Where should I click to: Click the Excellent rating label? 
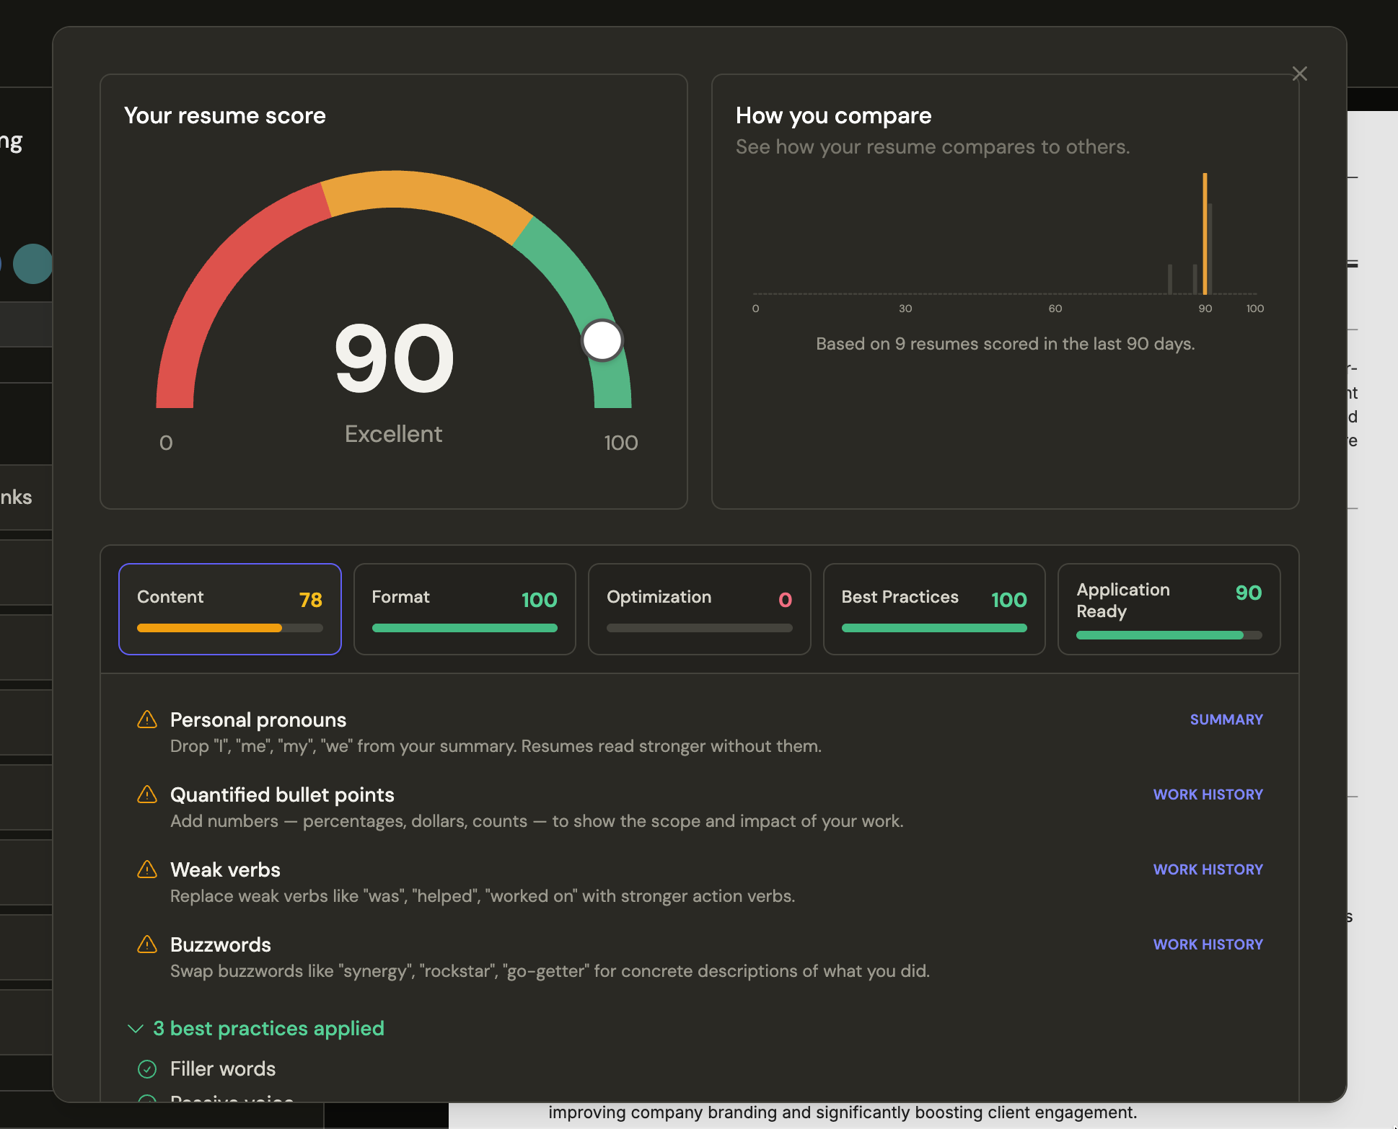coord(393,434)
